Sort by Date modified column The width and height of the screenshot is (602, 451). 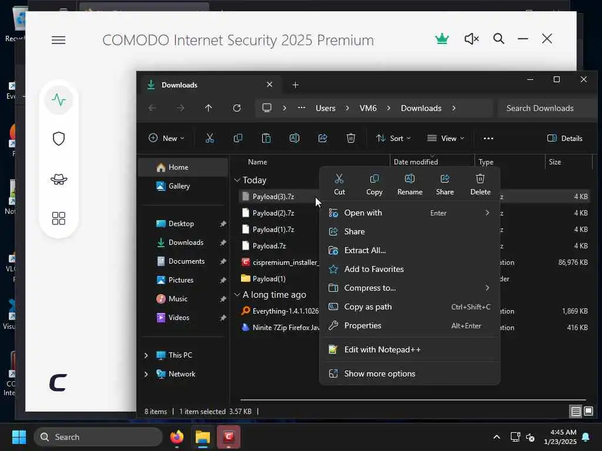pyautogui.click(x=432, y=162)
